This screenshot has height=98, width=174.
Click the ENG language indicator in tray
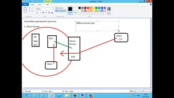click(x=138, y=96)
